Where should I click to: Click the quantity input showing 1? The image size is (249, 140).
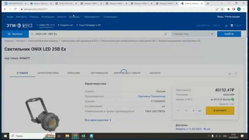point(186,110)
